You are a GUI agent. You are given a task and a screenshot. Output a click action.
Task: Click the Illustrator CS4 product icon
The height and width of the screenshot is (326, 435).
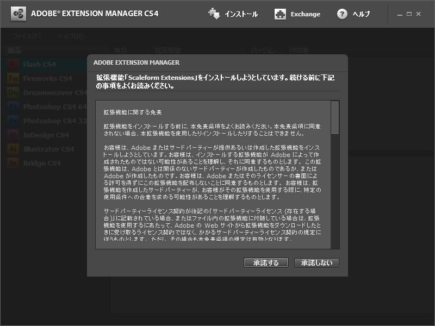pyautogui.click(x=13, y=149)
